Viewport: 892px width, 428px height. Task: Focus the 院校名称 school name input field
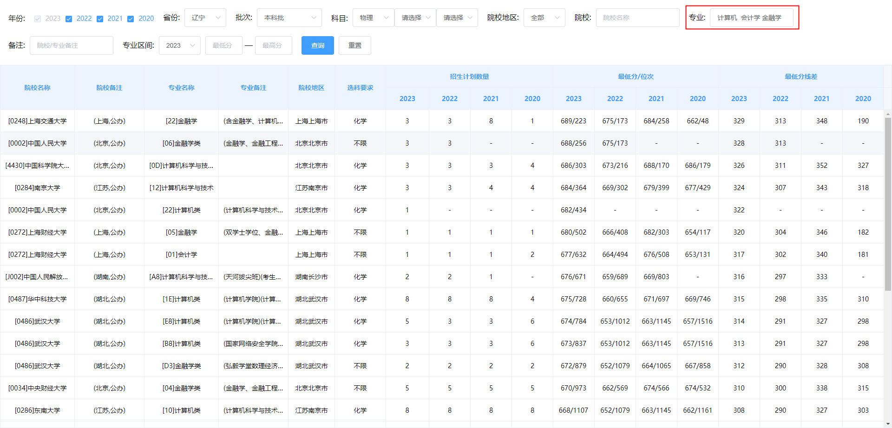click(637, 17)
